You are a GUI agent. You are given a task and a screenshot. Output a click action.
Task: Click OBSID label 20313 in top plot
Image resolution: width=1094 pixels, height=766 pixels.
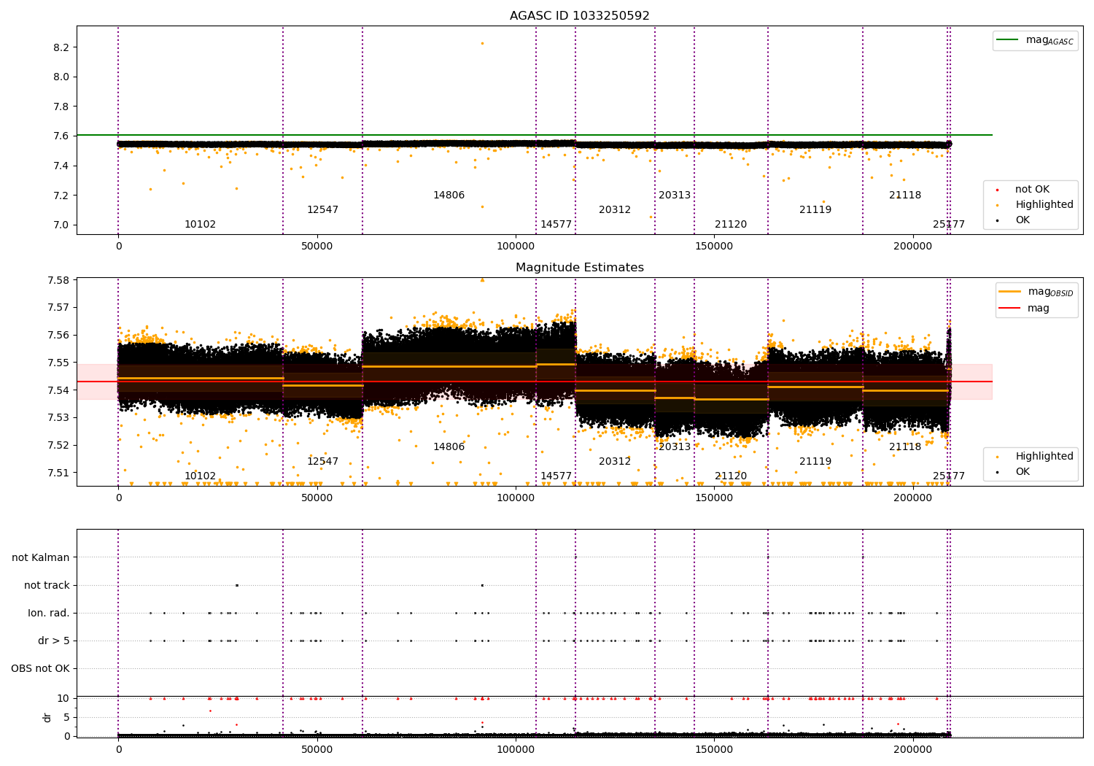tap(675, 196)
